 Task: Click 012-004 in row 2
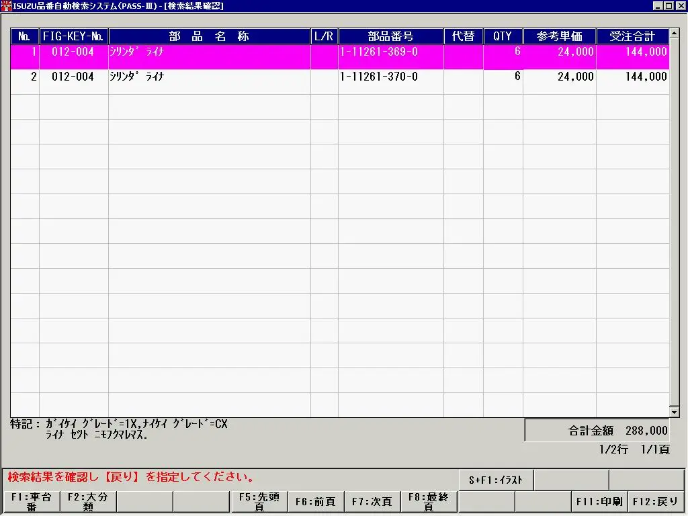73,77
